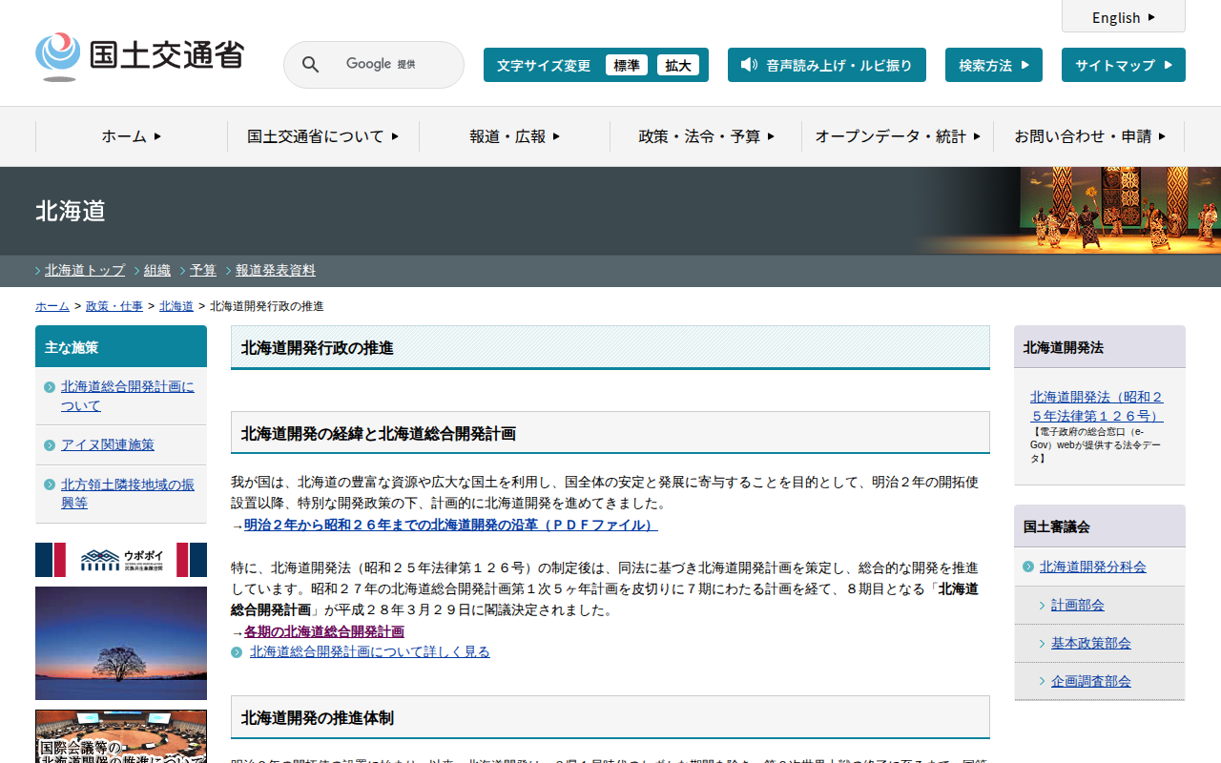Expand the 政策・法令・予算 menu

coord(706,136)
